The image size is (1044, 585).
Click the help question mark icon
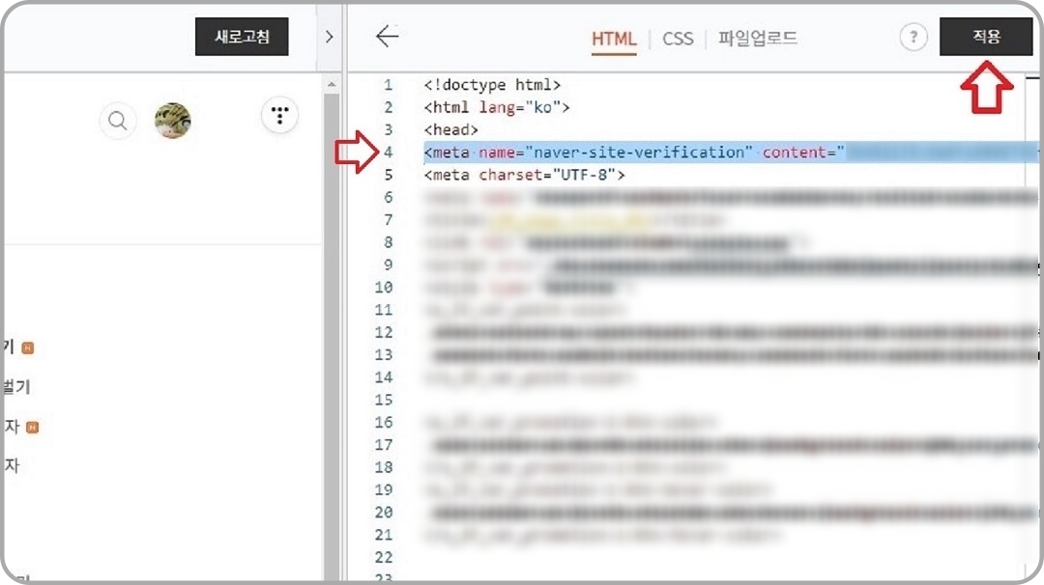coord(913,37)
